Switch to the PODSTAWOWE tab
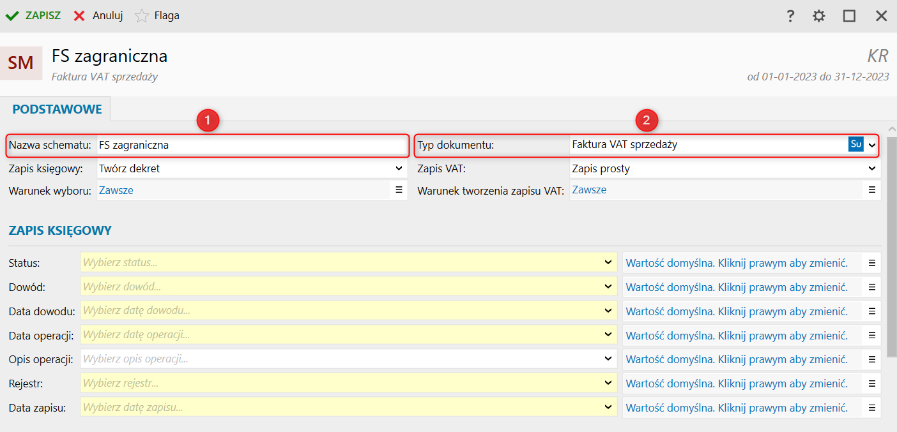Screen dimensions: 897x432 [x=57, y=109]
